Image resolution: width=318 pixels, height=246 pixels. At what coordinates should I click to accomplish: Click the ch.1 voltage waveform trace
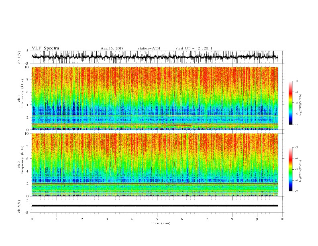155,57
